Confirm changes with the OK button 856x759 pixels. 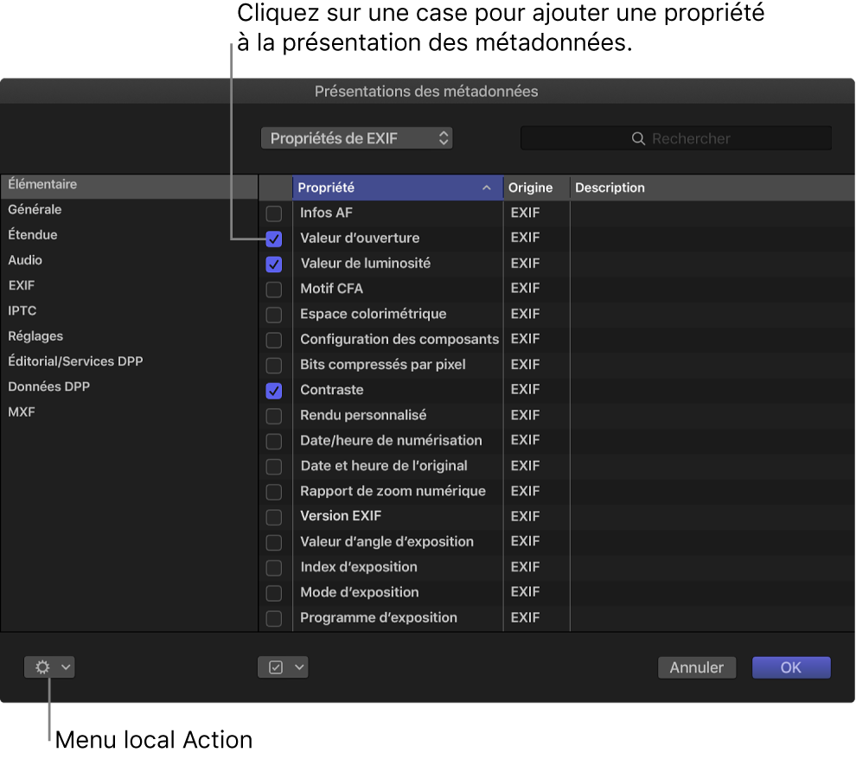point(790,667)
